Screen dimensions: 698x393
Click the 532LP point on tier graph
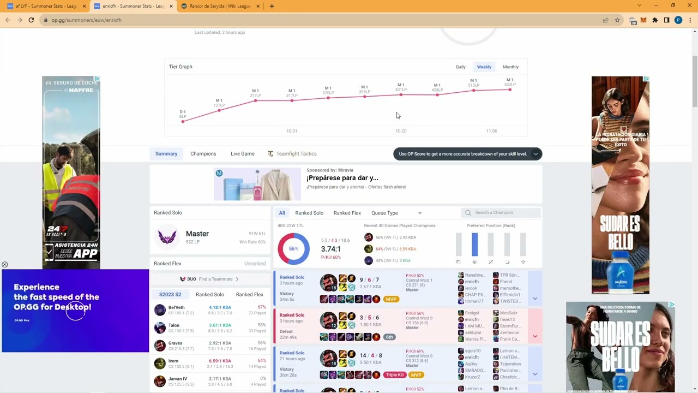[510, 90]
